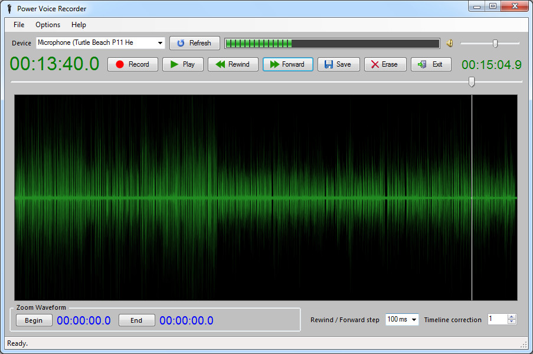
Task: Click the timeline position slider thumb
Action: 472,81
